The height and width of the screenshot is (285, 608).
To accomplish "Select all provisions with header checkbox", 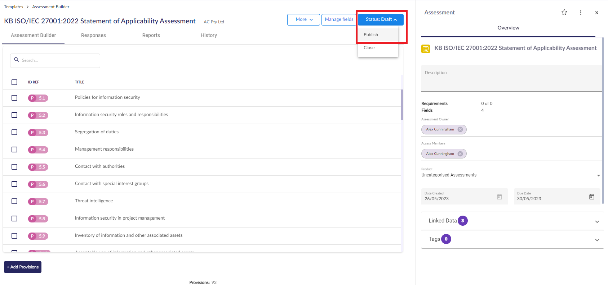I will pos(14,82).
